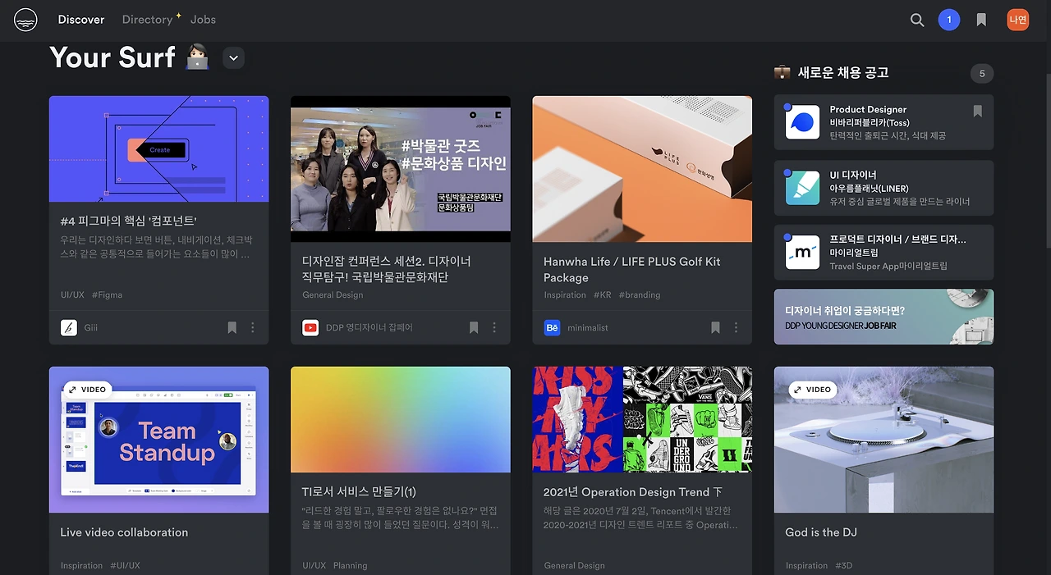The image size is (1051, 575).
Task: Bookmark the 피그마의 핵심 '컴포넌트' card
Action: click(x=232, y=327)
